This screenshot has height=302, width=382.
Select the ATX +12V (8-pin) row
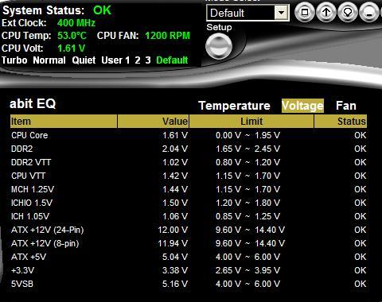tap(189, 243)
